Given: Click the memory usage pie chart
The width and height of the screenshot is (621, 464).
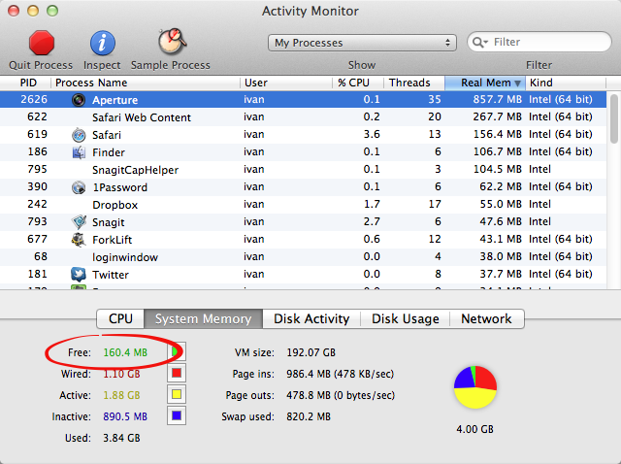Looking at the screenshot, I should coord(474,387).
